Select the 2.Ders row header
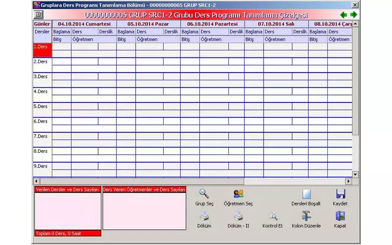The height and width of the screenshot is (245, 392). click(x=42, y=65)
